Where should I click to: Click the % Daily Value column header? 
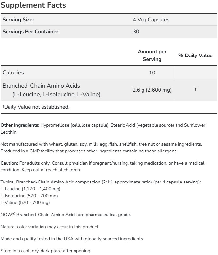tap(195, 56)
